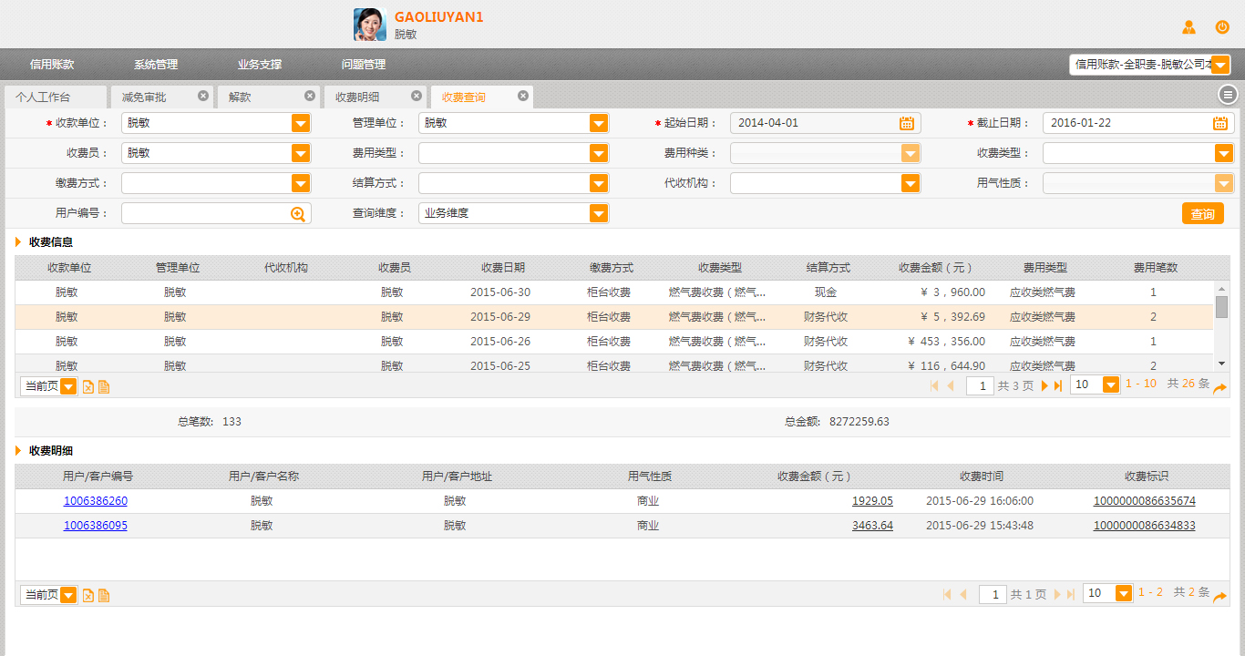Open the tab list menu icon at right of tabs
This screenshot has height=656, width=1245.
1229,94
